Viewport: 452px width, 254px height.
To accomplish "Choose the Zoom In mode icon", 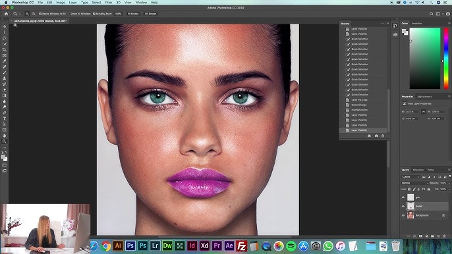I will point(27,14).
